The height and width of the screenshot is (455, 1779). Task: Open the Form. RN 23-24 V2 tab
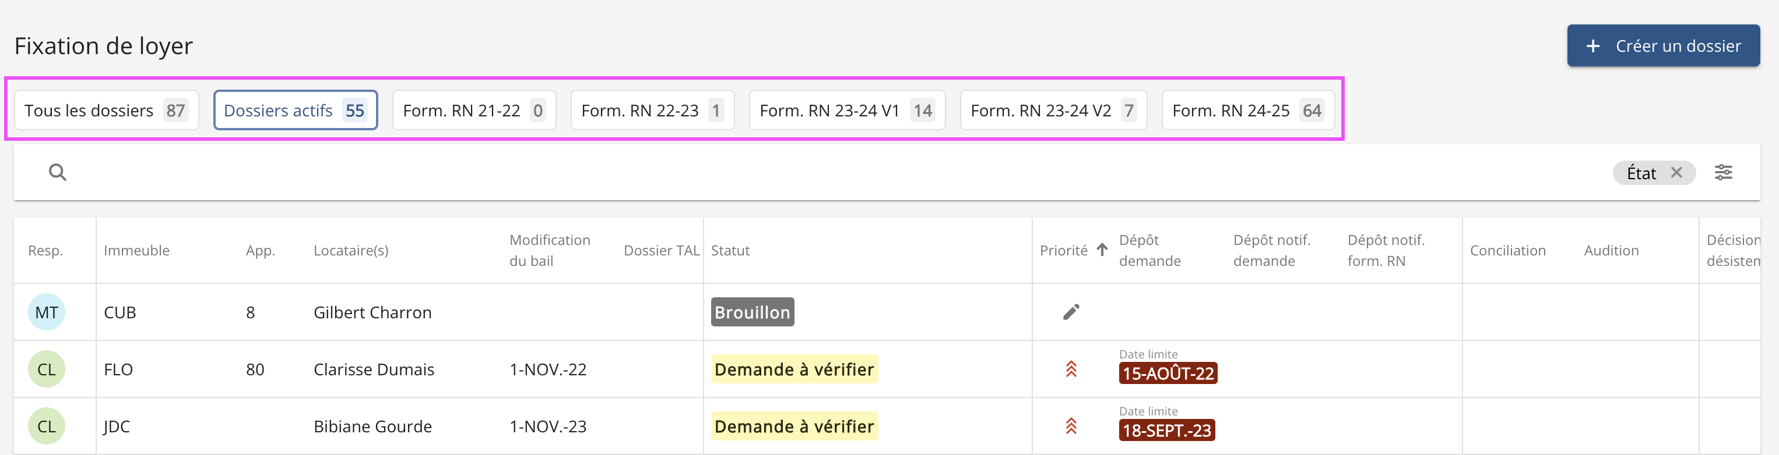click(1053, 111)
